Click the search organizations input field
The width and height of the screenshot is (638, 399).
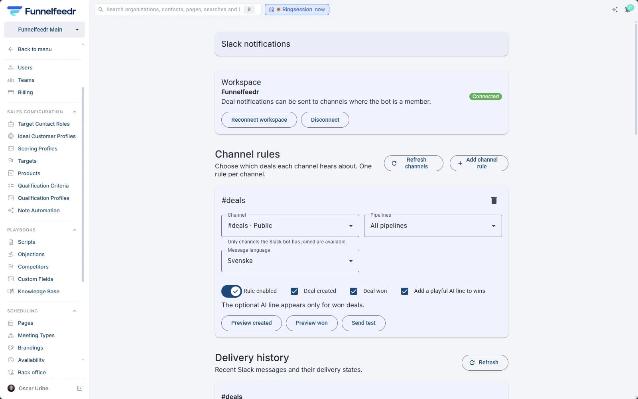(177, 10)
